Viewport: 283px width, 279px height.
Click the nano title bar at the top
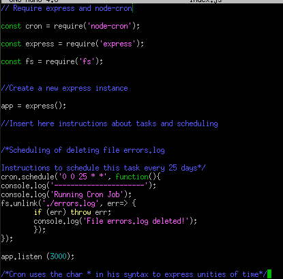click(x=141, y=1)
